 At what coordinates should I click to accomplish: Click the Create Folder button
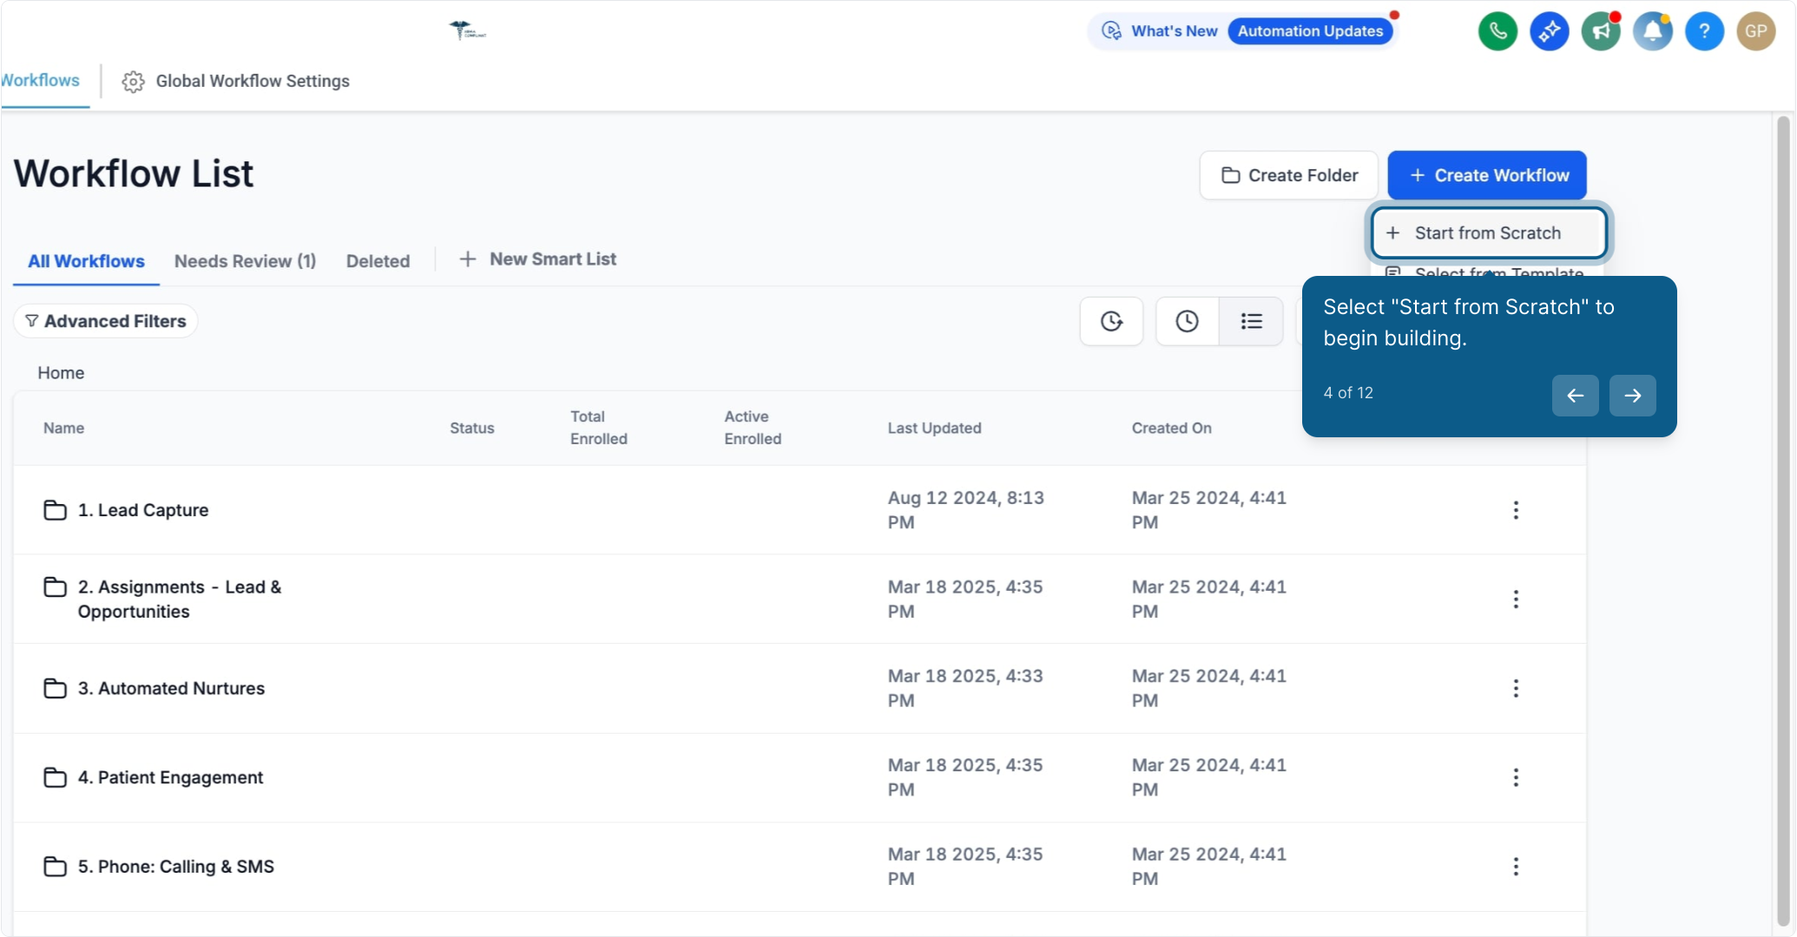point(1288,175)
